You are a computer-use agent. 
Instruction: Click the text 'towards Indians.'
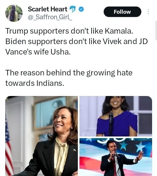coord(35,83)
